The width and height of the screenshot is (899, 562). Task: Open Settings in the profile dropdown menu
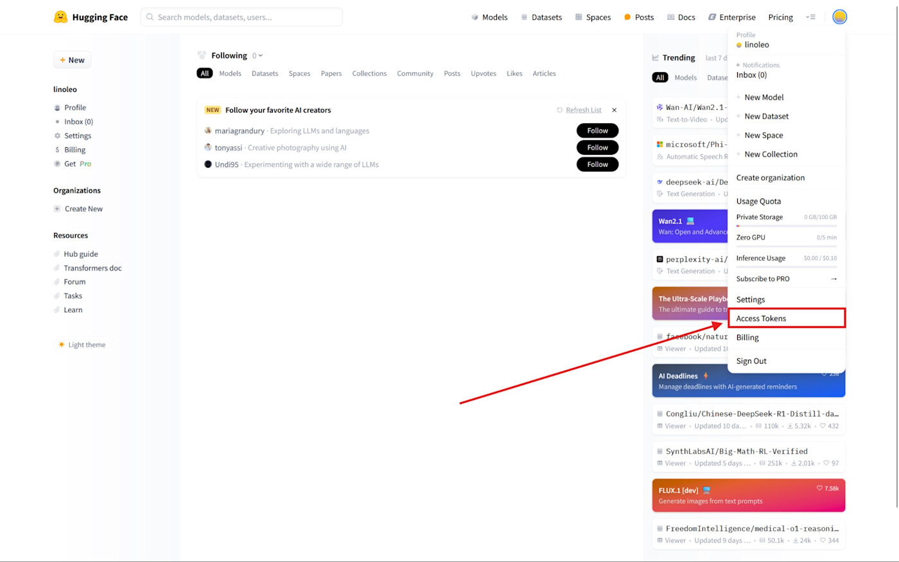pos(787,300)
